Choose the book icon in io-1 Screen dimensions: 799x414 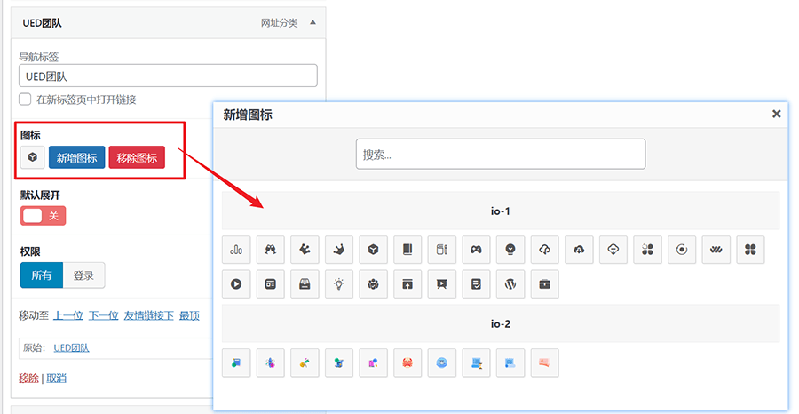tap(407, 251)
